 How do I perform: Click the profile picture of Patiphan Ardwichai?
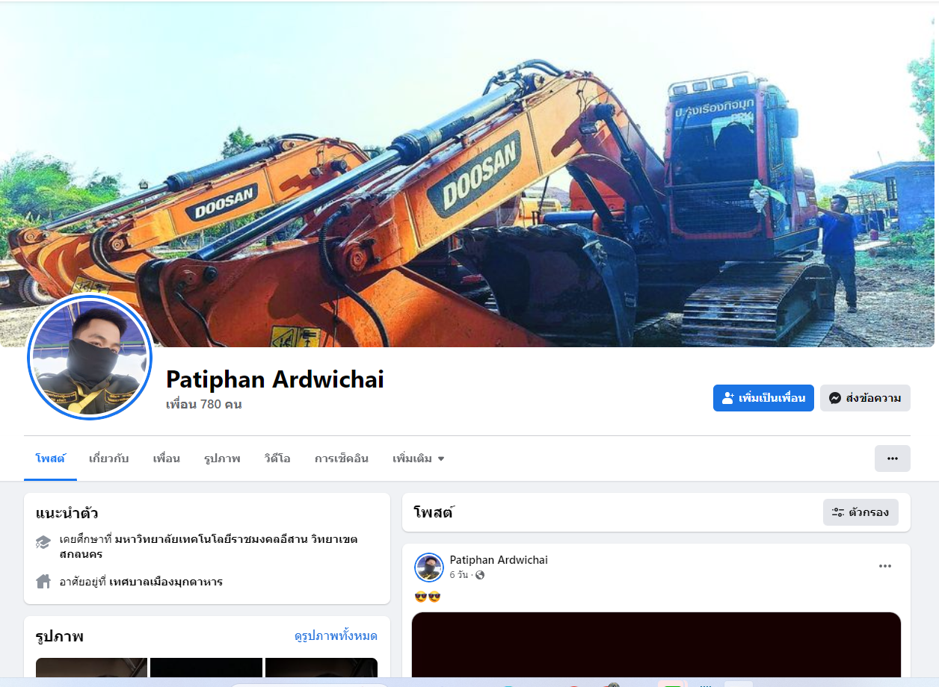click(90, 356)
